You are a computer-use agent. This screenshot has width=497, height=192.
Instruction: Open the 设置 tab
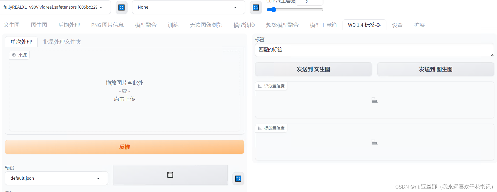(x=397, y=25)
